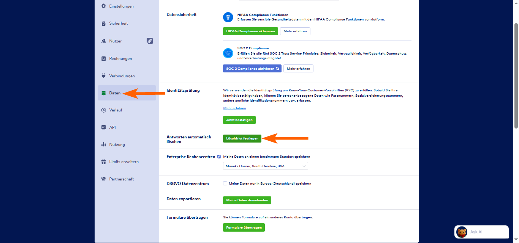The image size is (519, 243).
Task: Click the Verlauf clock icon
Action: tap(103, 110)
